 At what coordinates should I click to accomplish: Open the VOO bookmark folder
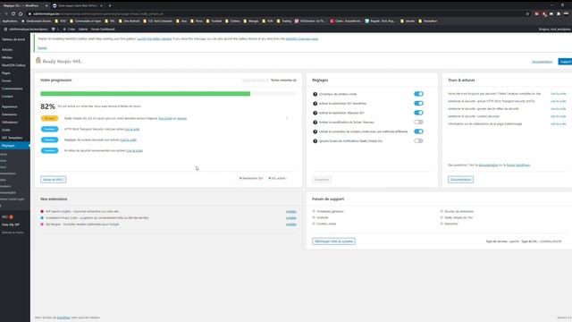[x=61, y=21]
